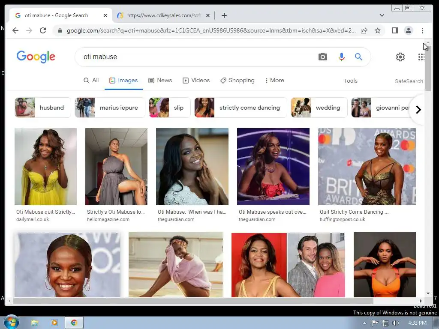Click the browser forward arrow
Screen dimensions: 439x329
coord(29,30)
